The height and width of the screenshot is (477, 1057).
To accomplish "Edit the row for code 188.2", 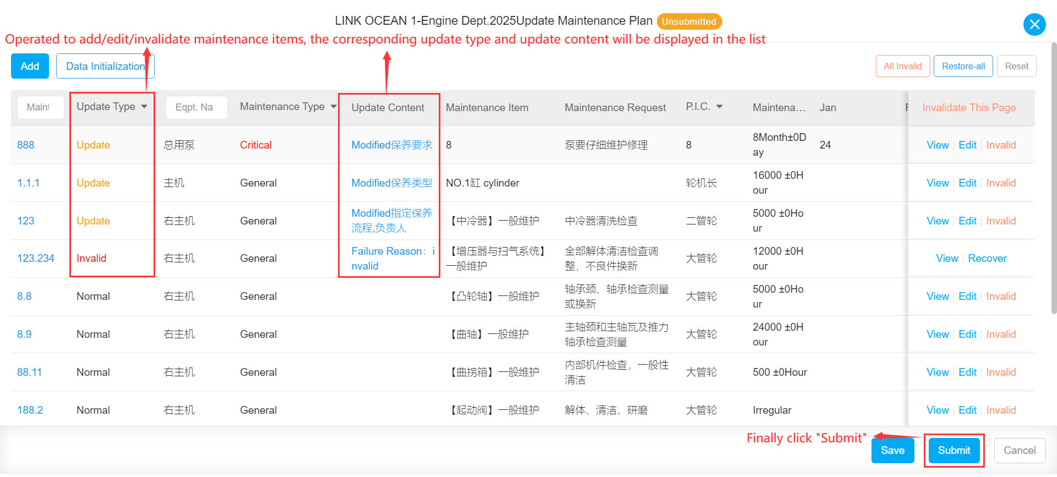I will coord(967,410).
